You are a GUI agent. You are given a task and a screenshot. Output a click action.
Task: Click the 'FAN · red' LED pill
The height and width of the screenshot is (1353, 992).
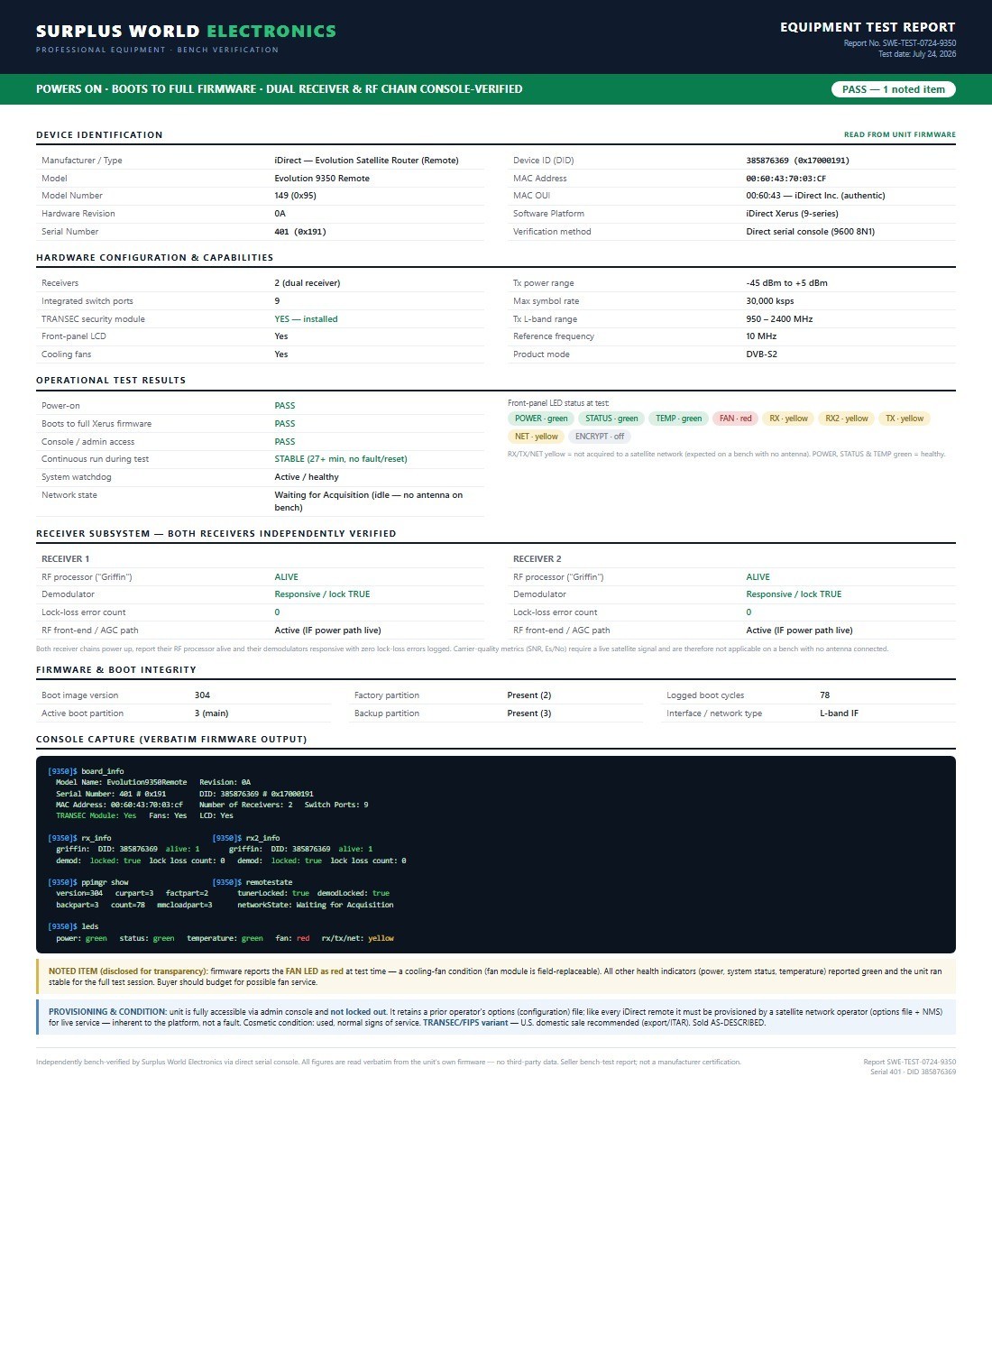(735, 419)
